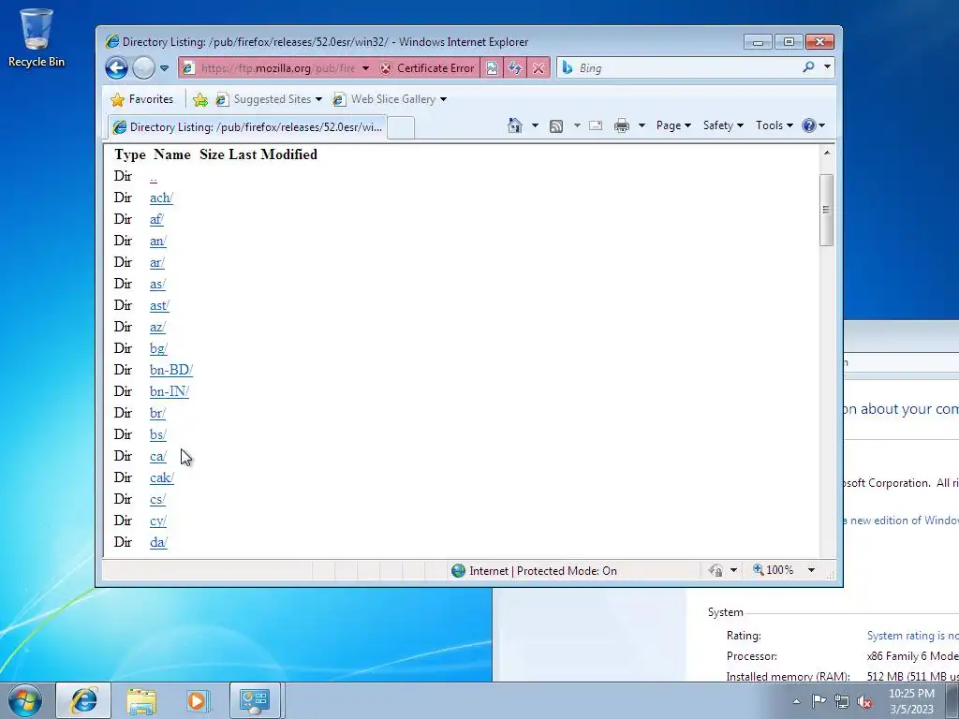Click the RSS feeds icon
The image size is (959, 719).
[x=556, y=126]
